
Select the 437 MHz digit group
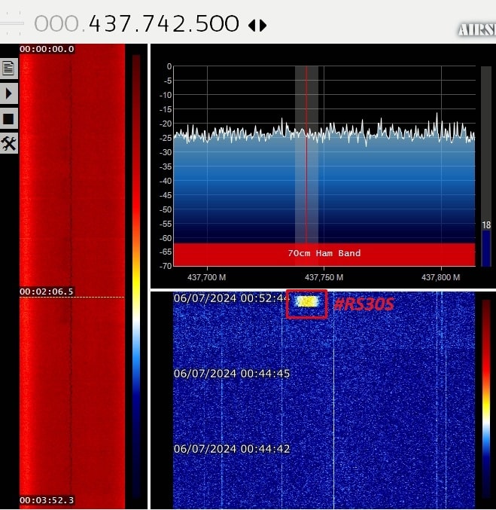coord(109,24)
